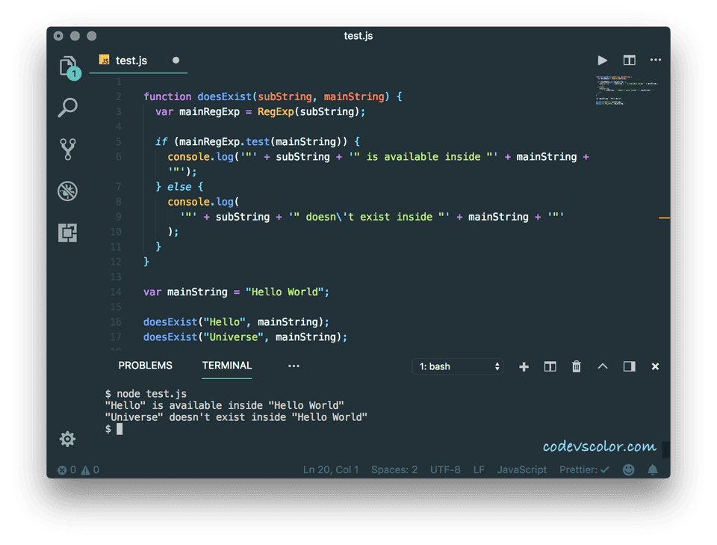Kill the terminal with the trash button

(576, 366)
